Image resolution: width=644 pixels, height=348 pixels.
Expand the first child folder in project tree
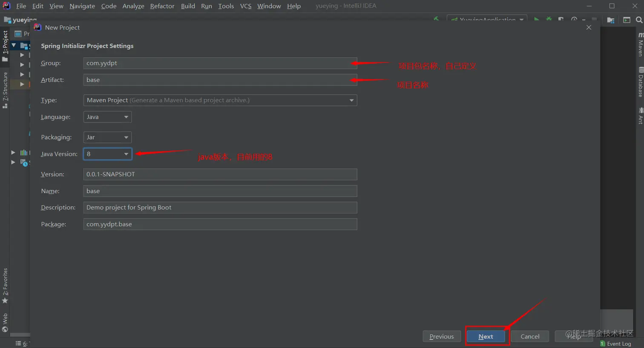pos(22,55)
